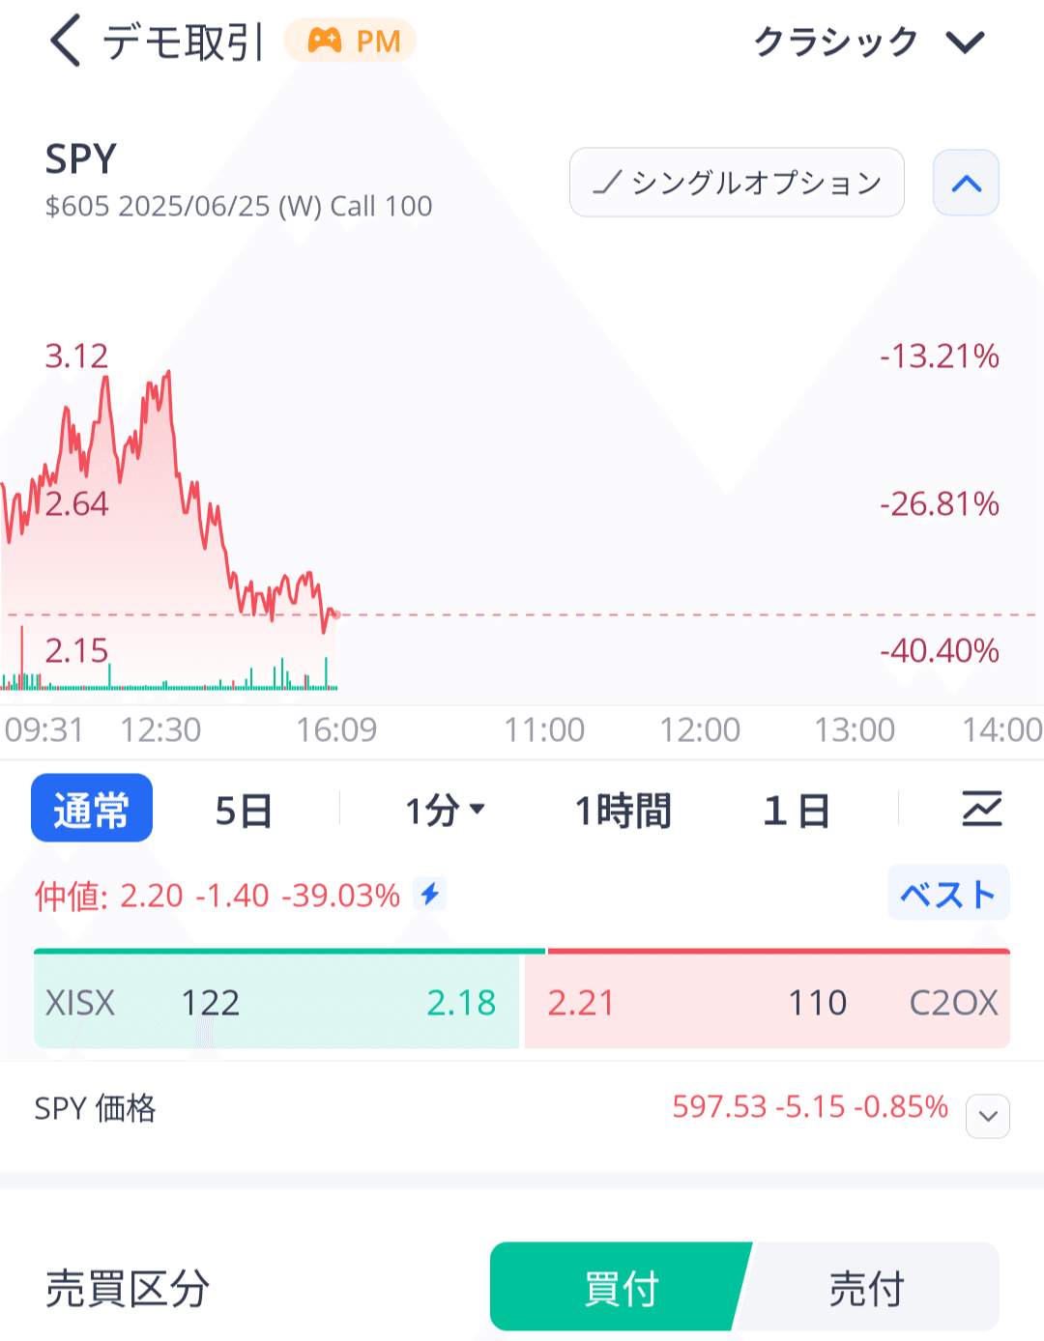This screenshot has height=1341, width=1044.
Task: Switch to the 1日 chart tab
Action: click(x=797, y=809)
